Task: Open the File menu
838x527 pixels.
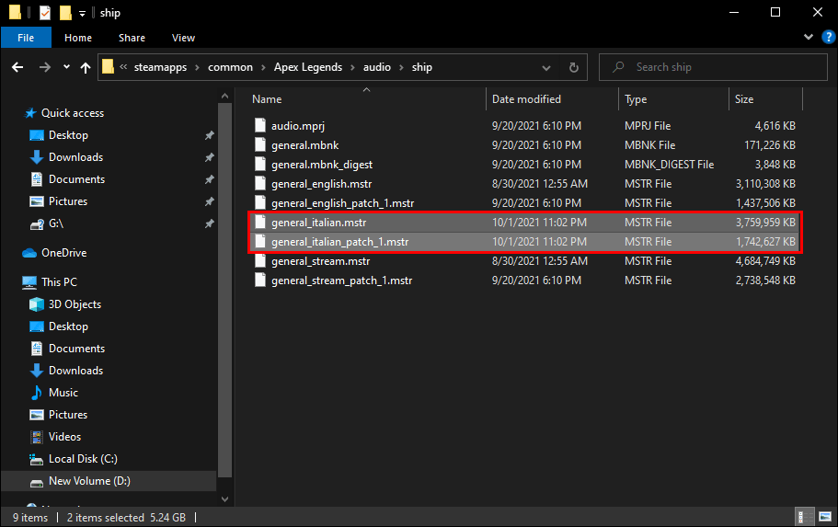Action: tap(26, 38)
